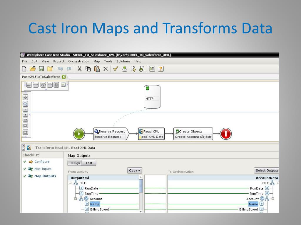Select the Create Objects activity node

(193, 134)
